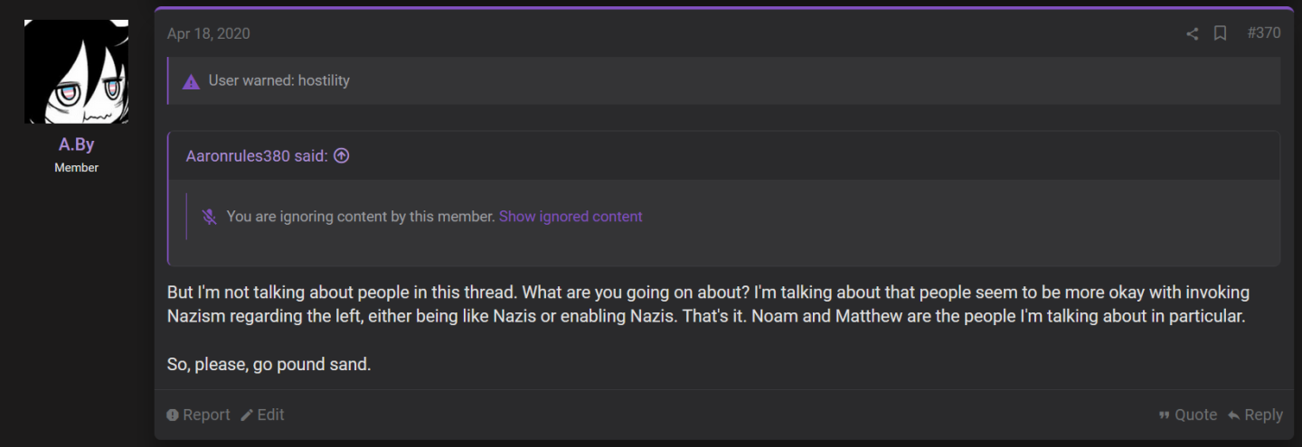Edit this post

[x=262, y=414]
